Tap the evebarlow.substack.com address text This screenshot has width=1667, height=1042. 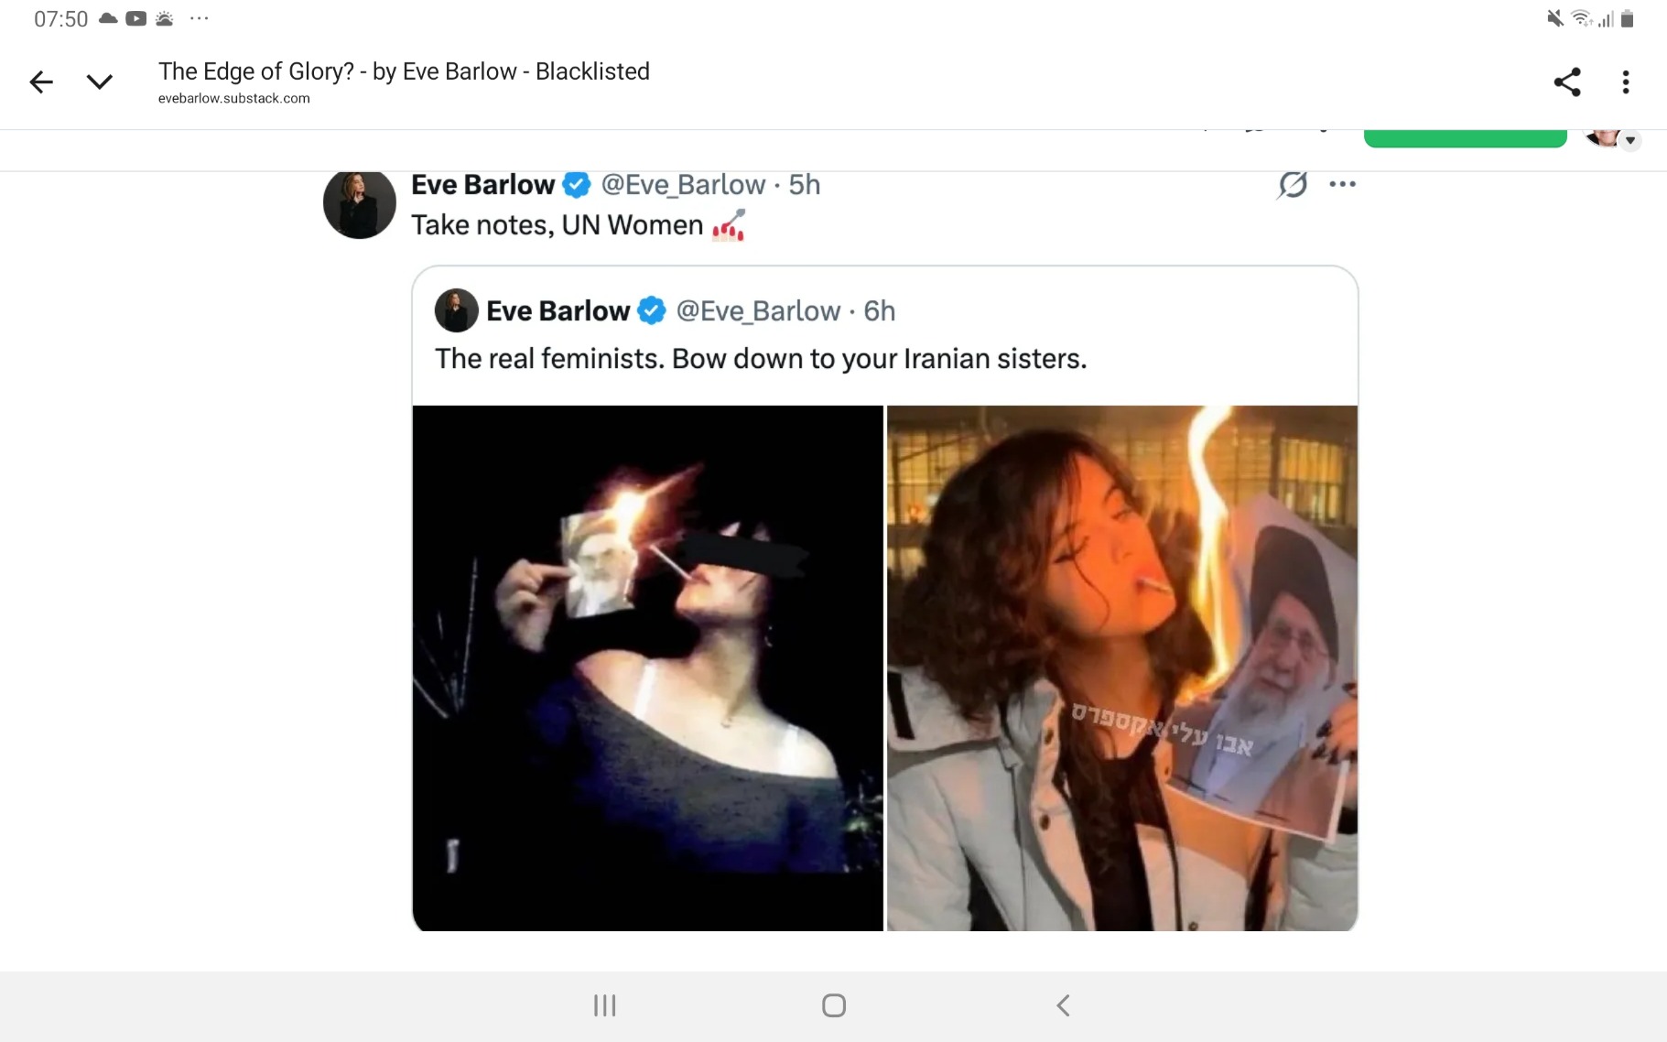pyautogui.click(x=233, y=99)
